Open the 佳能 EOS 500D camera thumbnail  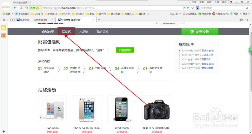[157, 110]
